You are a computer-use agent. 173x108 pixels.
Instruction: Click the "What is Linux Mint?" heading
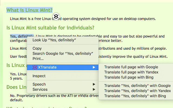pos(29,10)
